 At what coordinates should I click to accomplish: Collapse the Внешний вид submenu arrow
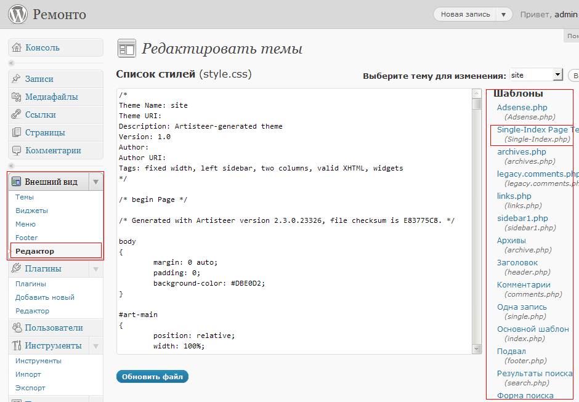pyautogui.click(x=95, y=182)
